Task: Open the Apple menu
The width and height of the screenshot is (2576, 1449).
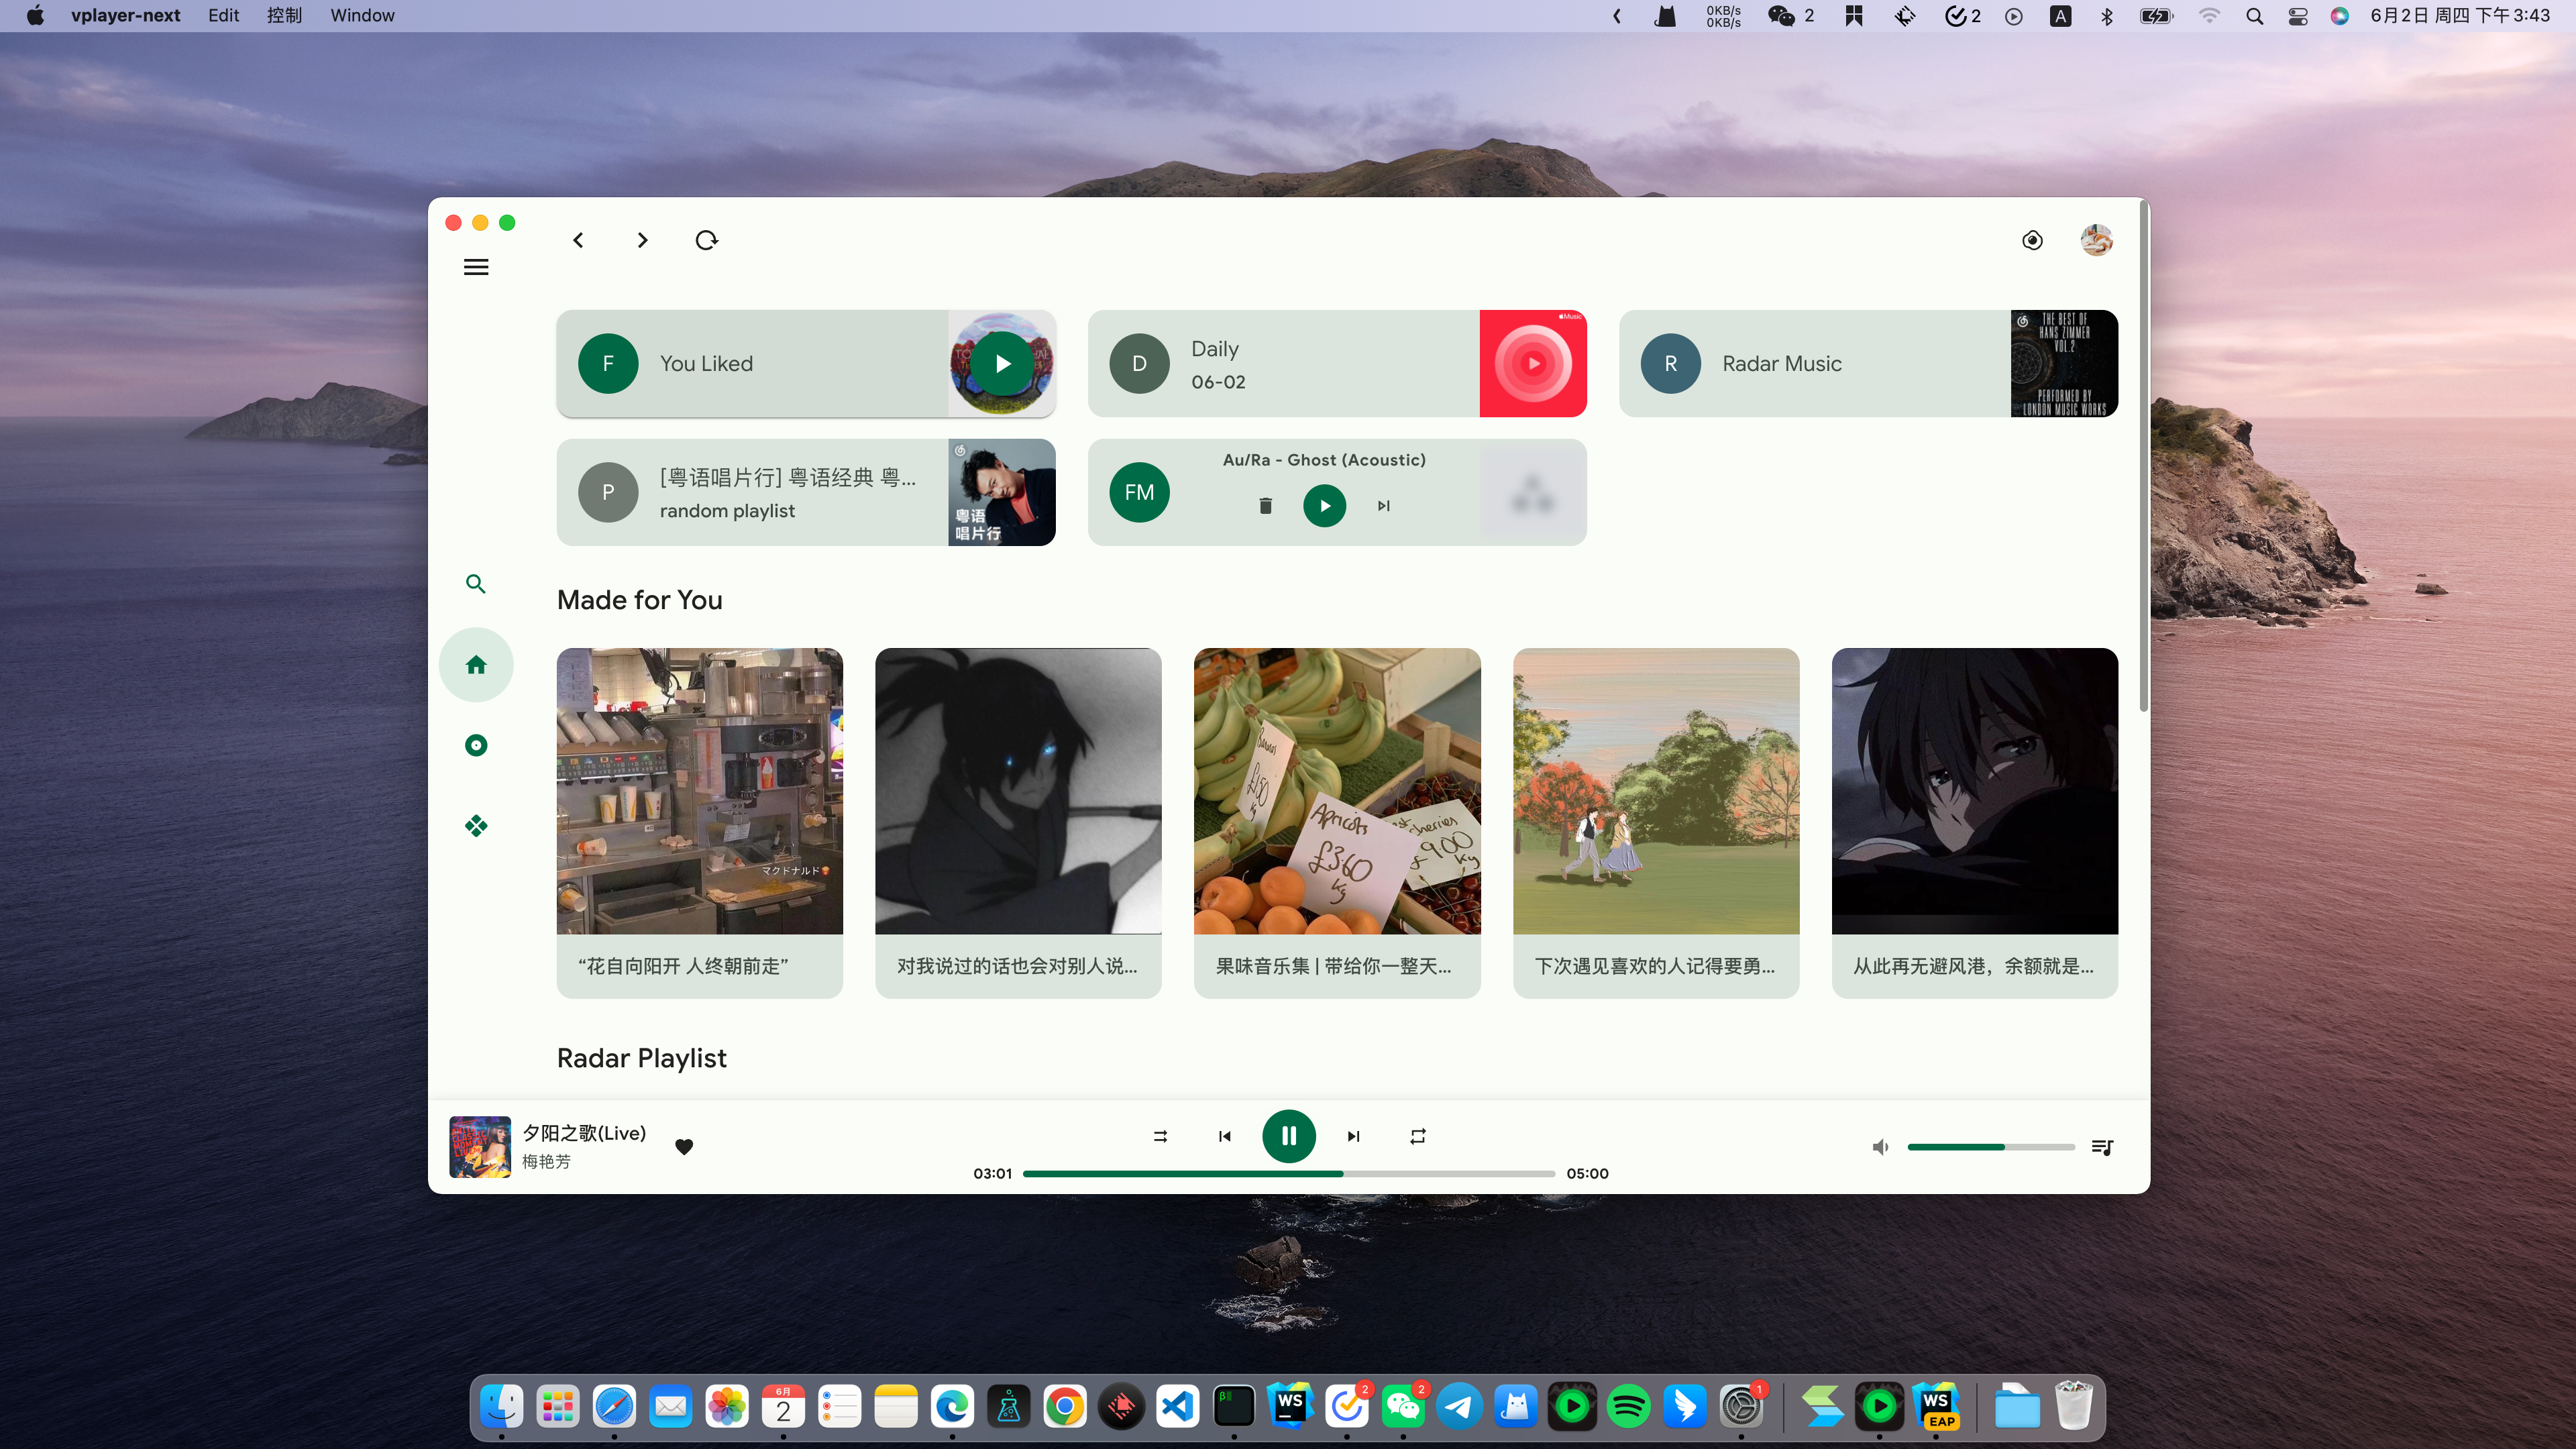Action: pyautogui.click(x=35, y=15)
